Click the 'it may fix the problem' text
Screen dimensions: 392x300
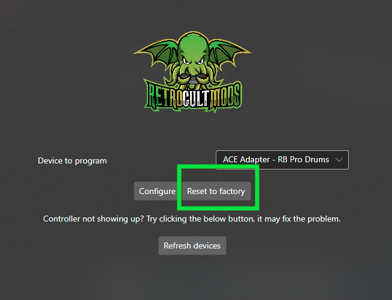(299, 219)
